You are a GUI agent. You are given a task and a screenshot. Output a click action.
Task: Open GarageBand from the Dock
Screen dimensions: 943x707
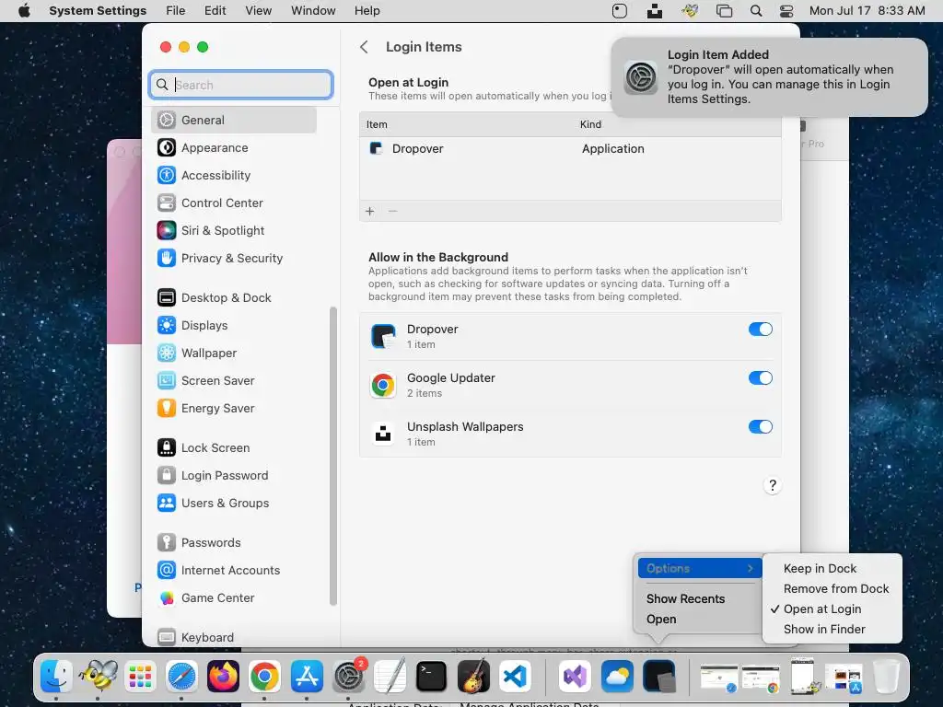pos(473,677)
